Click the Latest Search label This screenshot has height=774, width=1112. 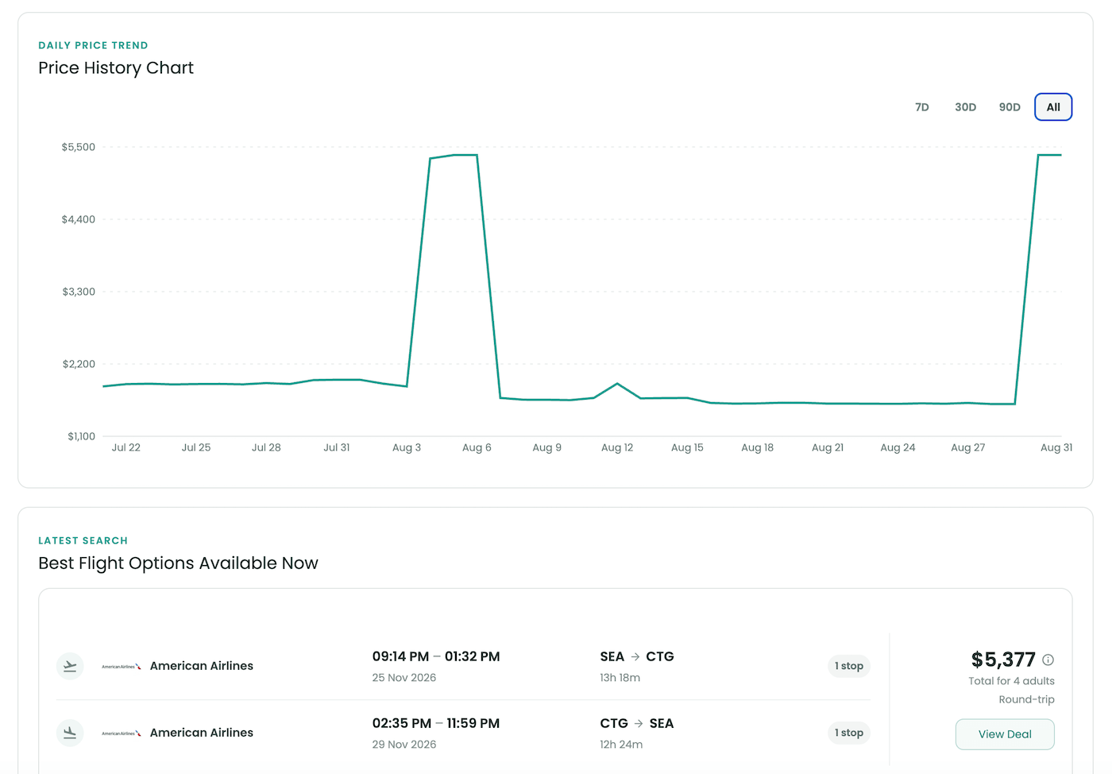click(x=83, y=540)
